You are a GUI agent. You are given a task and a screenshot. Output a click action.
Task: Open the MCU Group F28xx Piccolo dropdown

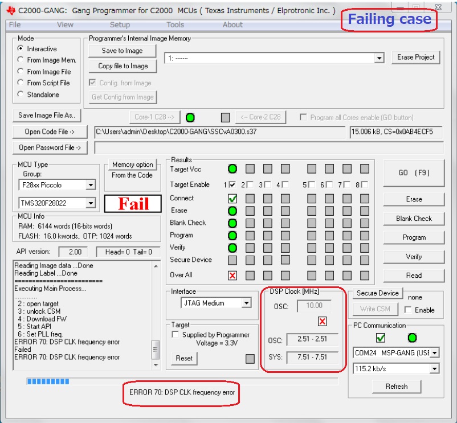(91, 185)
